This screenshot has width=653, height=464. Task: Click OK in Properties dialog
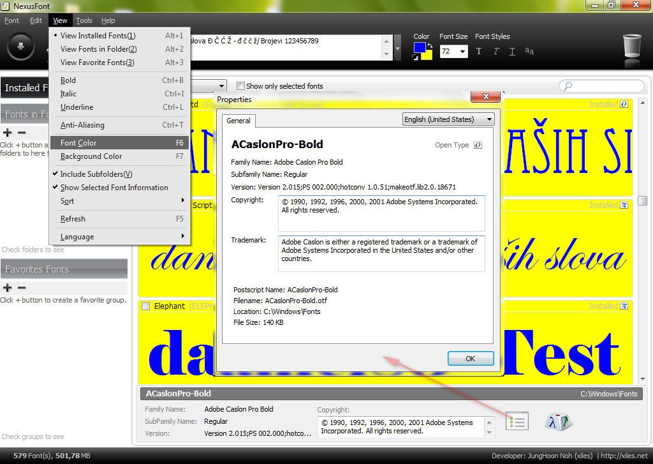tap(471, 359)
